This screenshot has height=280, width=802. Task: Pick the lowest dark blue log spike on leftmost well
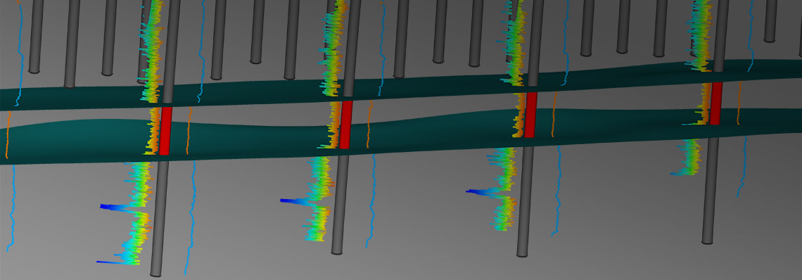click(x=113, y=262)
